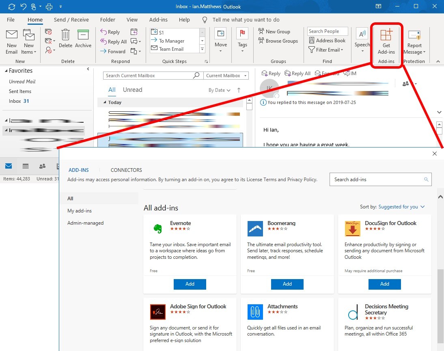Click the Calendar icon in navigation bar
The image size is (444, 351).
point(26,166)
